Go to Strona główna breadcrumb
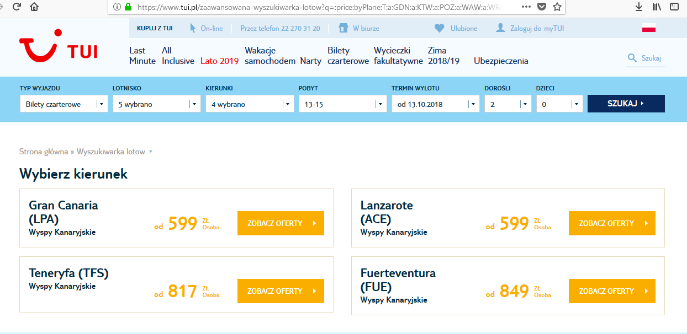The image size is (687, 334). pyautogui.click(x=44, y=152)
